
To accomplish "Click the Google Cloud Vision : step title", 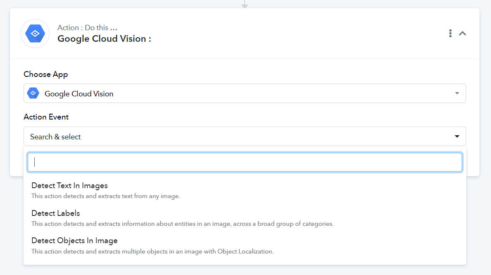I will 104,39.
